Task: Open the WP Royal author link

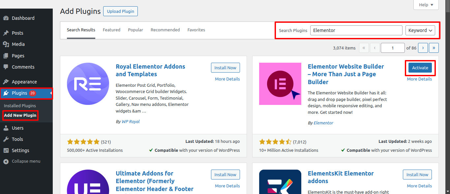Action: (x=131, y=121)
